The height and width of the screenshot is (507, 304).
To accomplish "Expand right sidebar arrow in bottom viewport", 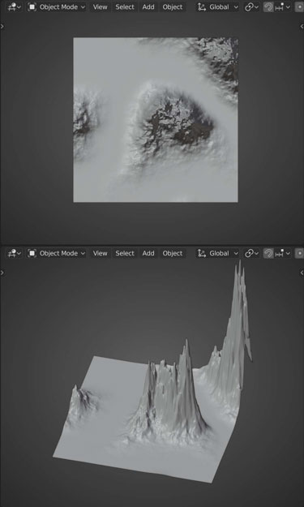I will 302,273.
